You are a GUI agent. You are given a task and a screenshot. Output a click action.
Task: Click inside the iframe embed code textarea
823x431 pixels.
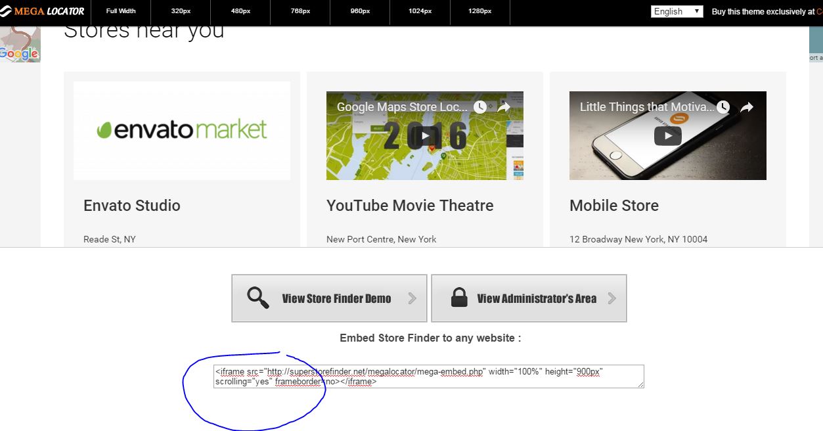coord(429,376)
